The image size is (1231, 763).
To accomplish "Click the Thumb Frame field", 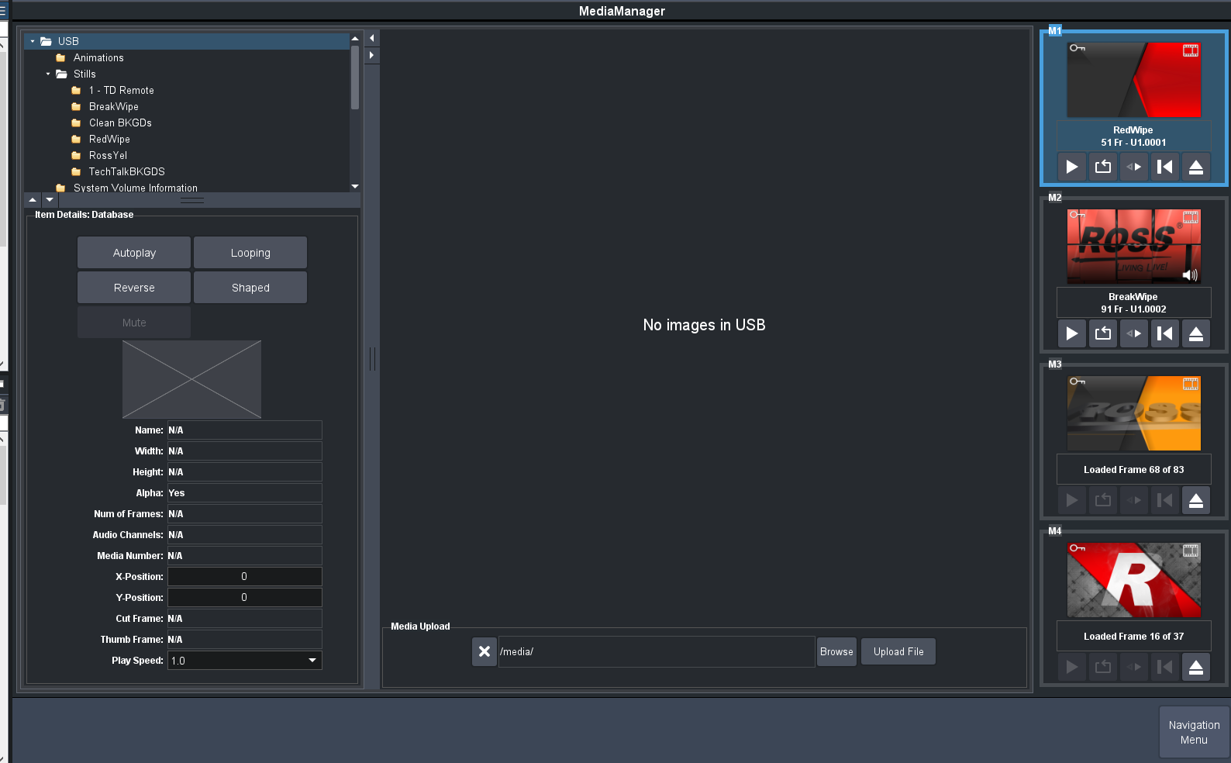I will (x=244, y=640).
